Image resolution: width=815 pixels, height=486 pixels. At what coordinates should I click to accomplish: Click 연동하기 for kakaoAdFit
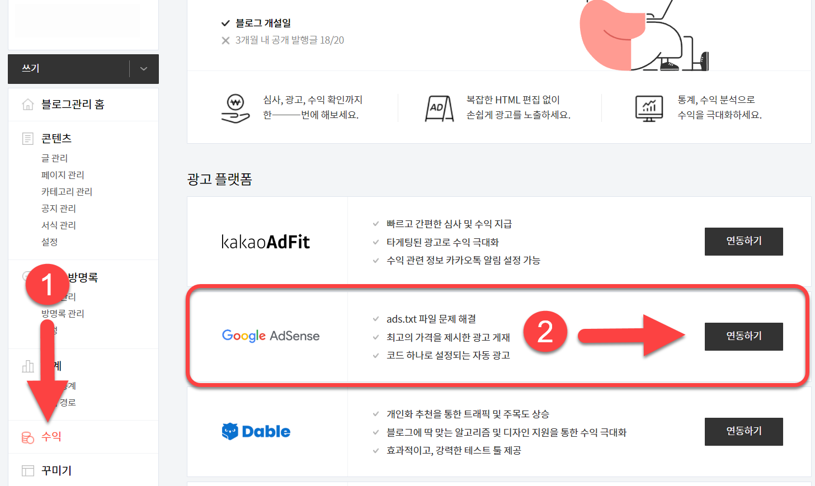pyautogui.click(x=743, y=241)
